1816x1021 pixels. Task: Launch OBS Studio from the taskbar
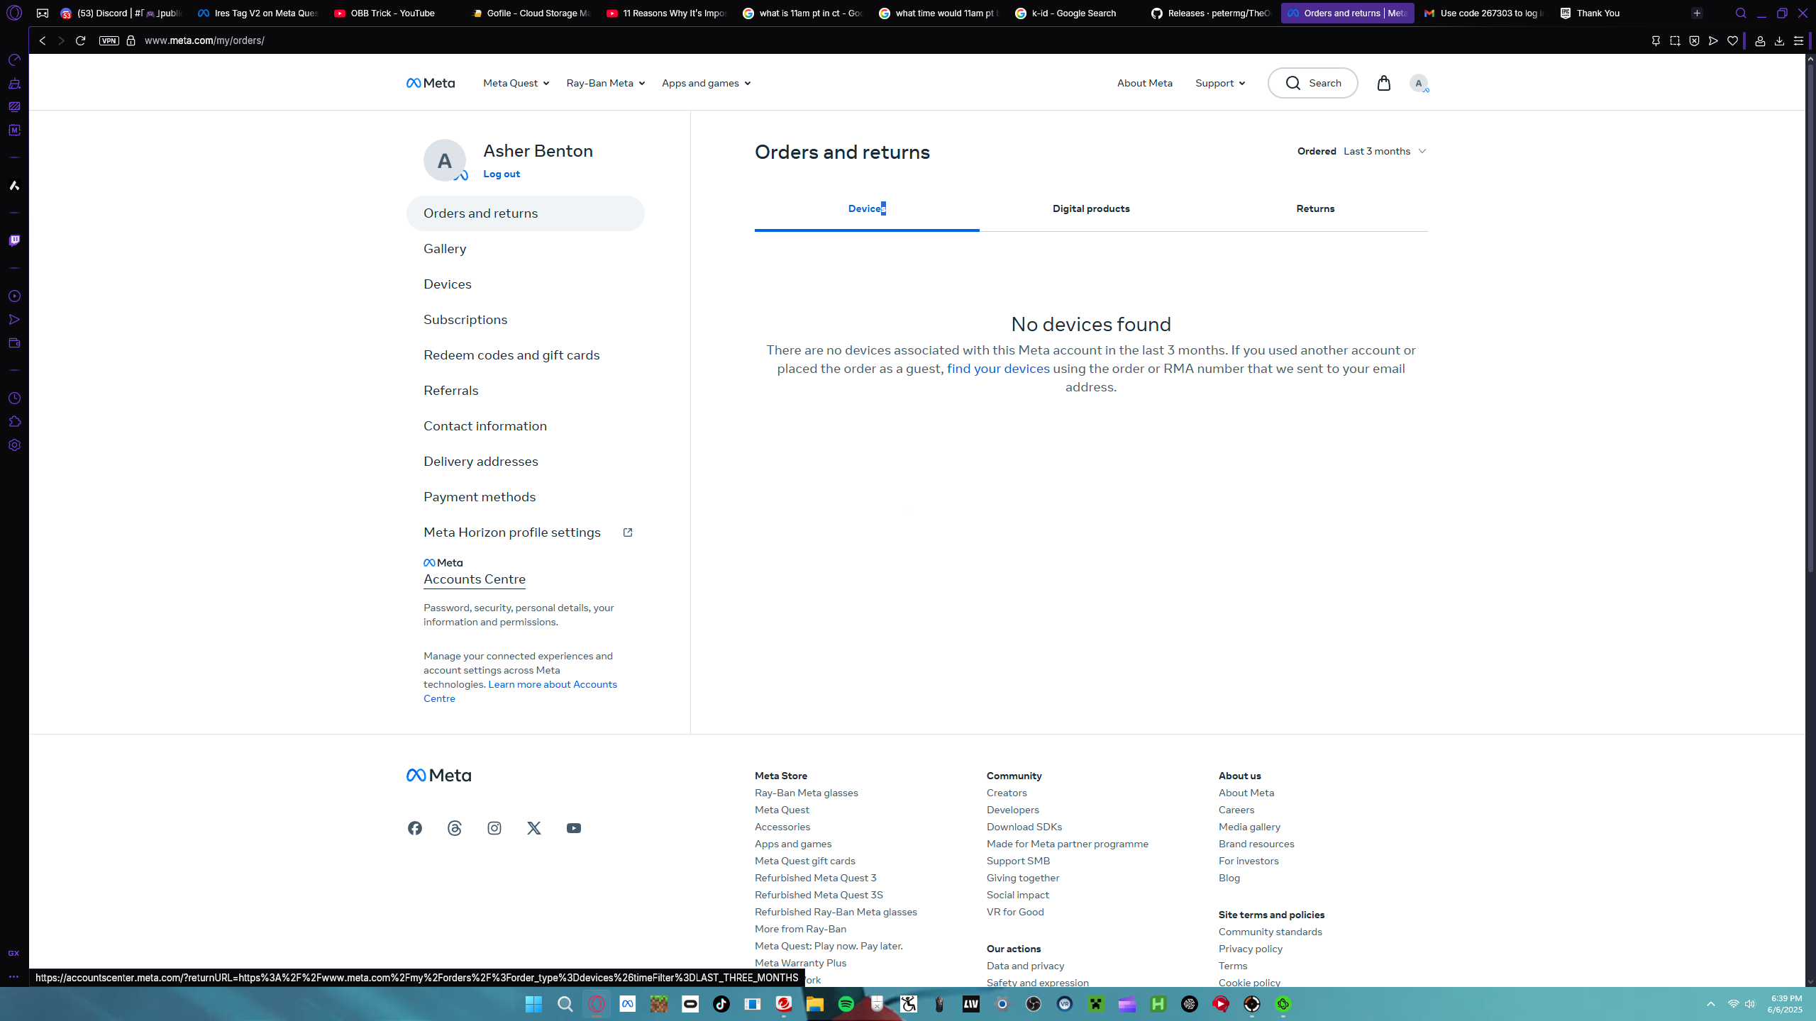click(1034, 1004)
